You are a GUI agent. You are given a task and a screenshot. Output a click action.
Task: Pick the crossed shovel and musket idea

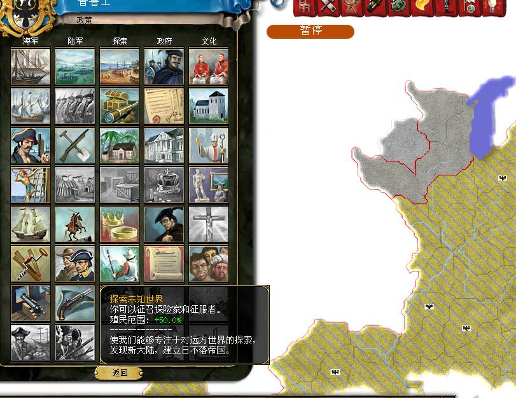click(x=75, y=146)
